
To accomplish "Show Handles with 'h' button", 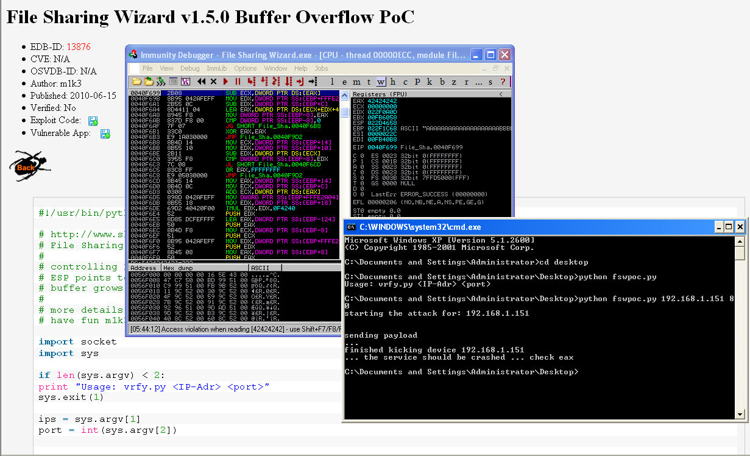I will (393, 82).
